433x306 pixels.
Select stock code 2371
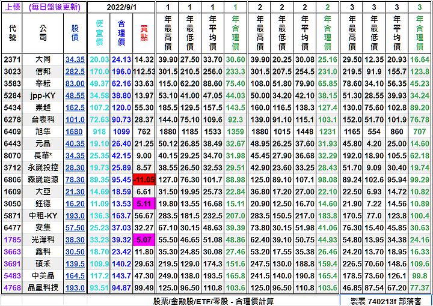12,59
